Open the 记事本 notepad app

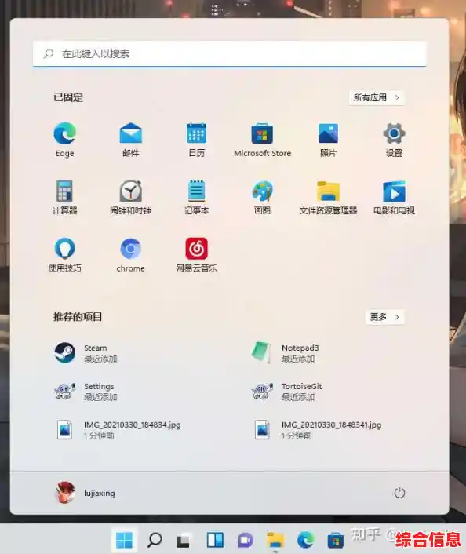point(196,197)
